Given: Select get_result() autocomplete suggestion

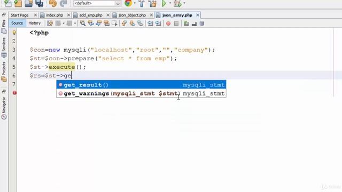Looking at the screenshot, I should click(x=141, y=85).
